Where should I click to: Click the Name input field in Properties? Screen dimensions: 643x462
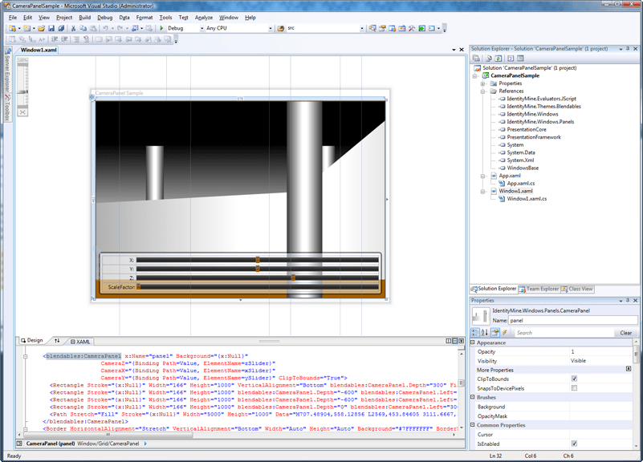tap(572, 320)
